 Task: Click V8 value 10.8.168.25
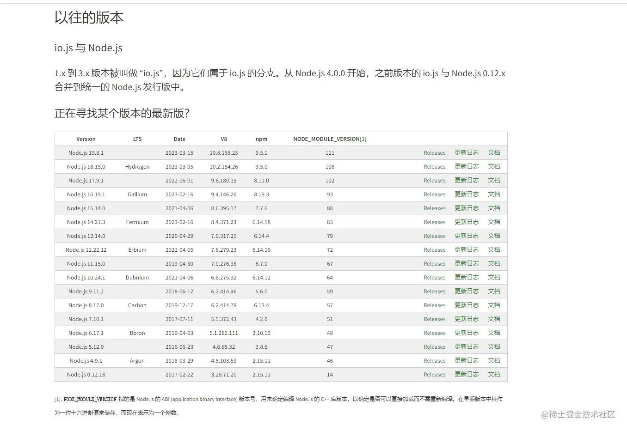[x=224, y=153]
